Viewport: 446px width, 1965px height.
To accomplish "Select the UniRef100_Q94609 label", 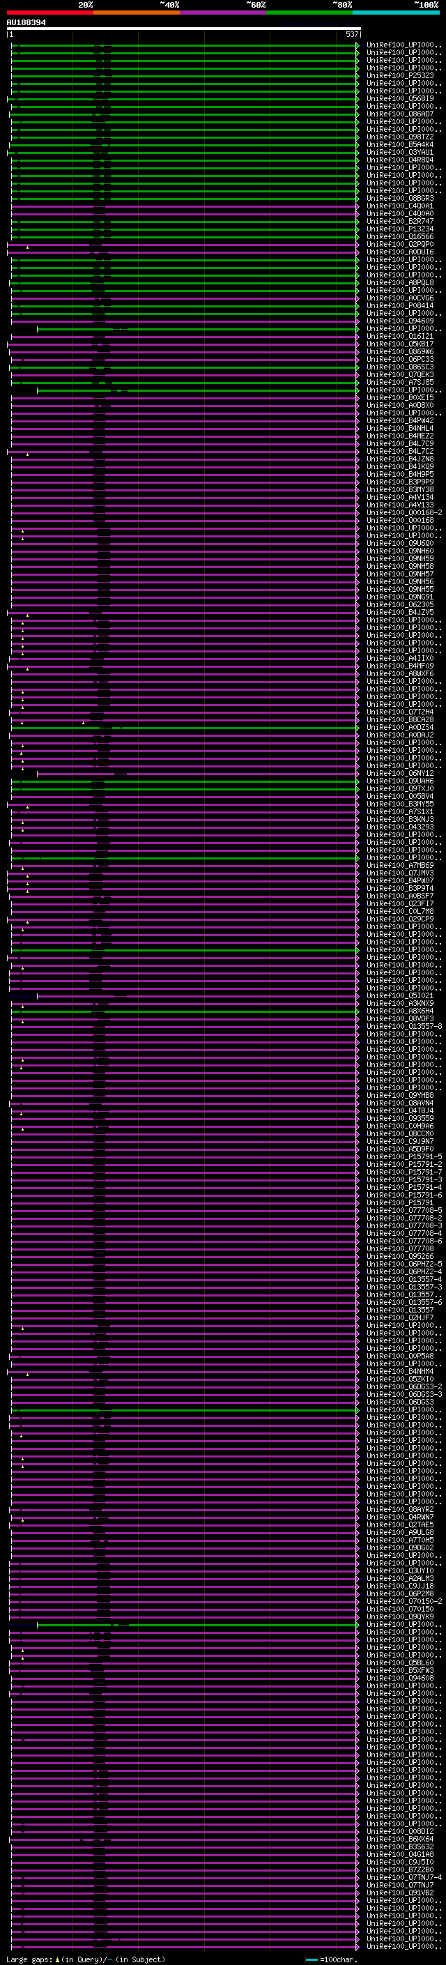I will 399,321.
